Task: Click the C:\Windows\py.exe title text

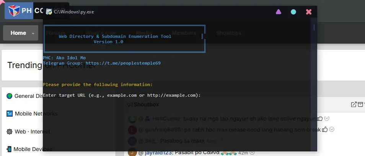Action: tap(74, 12)
